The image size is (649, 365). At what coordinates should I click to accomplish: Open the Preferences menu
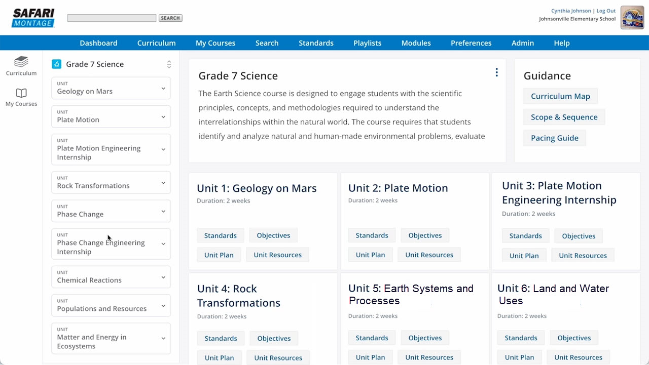click(x=471, y=43)
